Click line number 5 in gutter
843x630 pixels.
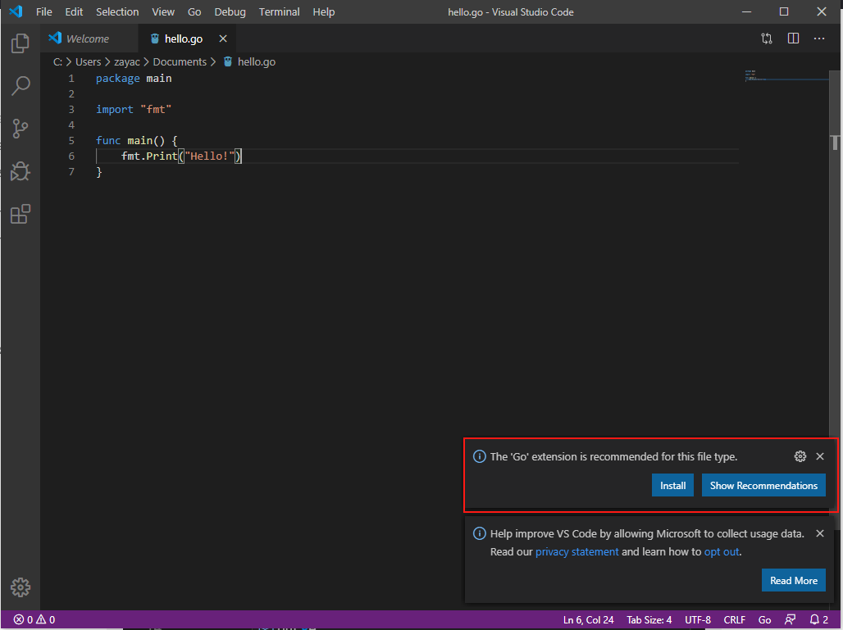coord(71,141)
